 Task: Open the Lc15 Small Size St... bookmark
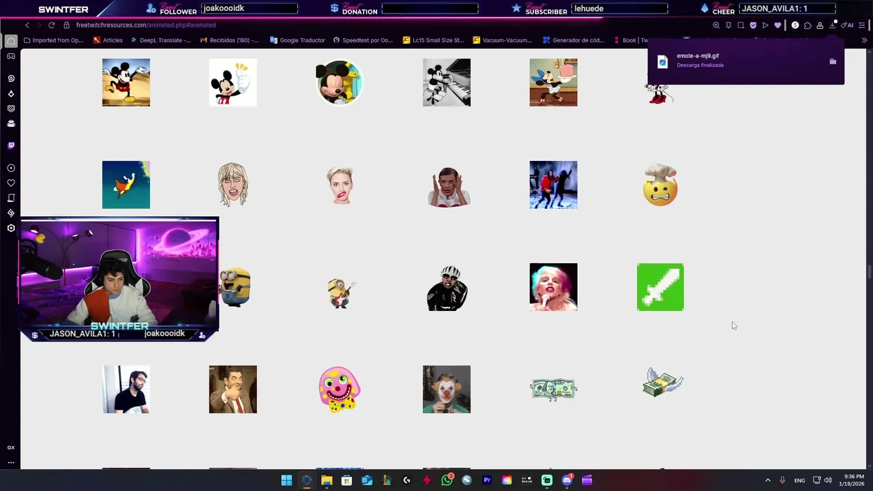(433, 40)
